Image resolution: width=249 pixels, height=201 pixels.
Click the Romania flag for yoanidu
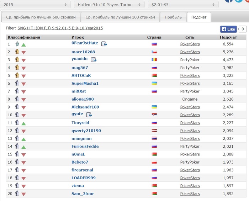click(x=154, y=60)
